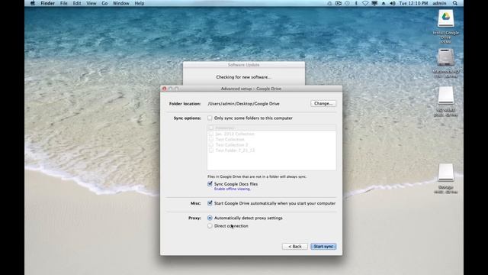Image resolution: width=488 pixels, height=275 pixels.
Task: Open the Go menu
Action: coord(104,3)
